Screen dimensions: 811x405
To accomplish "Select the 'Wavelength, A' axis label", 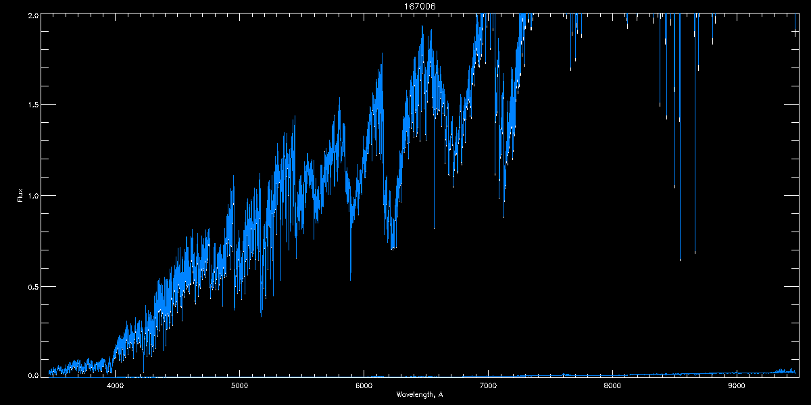I will coord(420,394).
